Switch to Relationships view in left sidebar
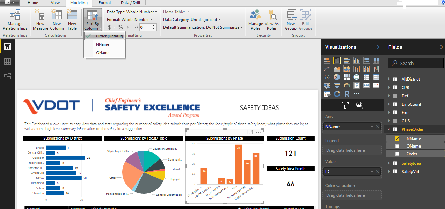 click(x=7, y=75)
